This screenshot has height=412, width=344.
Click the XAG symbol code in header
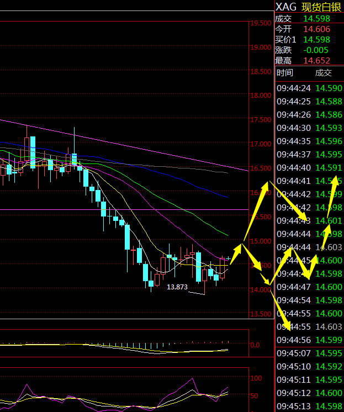(286, 7)
